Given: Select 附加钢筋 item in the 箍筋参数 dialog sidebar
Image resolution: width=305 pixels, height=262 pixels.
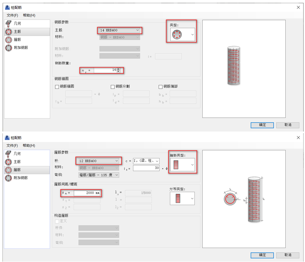Looking at the screenshot, I should (21, 178).
